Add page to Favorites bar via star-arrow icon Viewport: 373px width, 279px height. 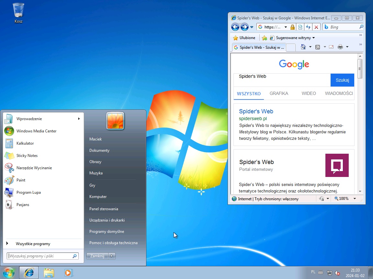(264, 38)
